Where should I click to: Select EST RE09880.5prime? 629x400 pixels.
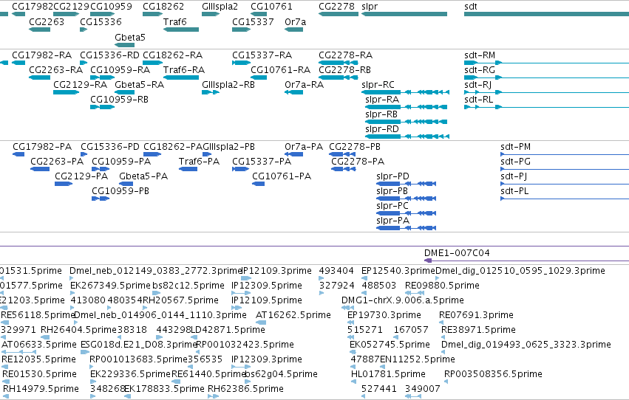(415, 293)
